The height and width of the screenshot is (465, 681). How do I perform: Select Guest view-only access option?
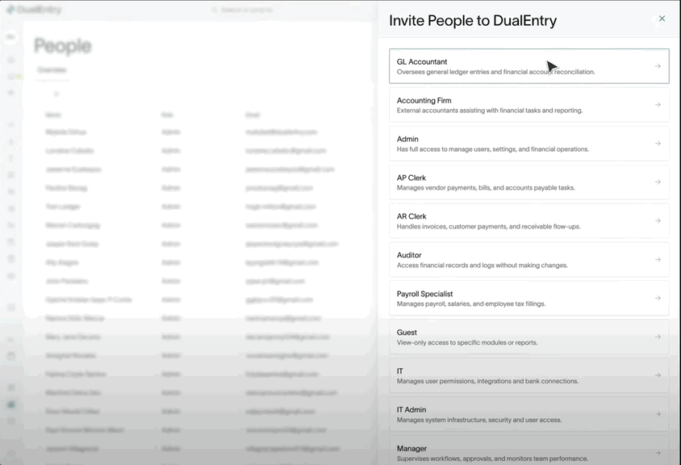click(529, 337)
